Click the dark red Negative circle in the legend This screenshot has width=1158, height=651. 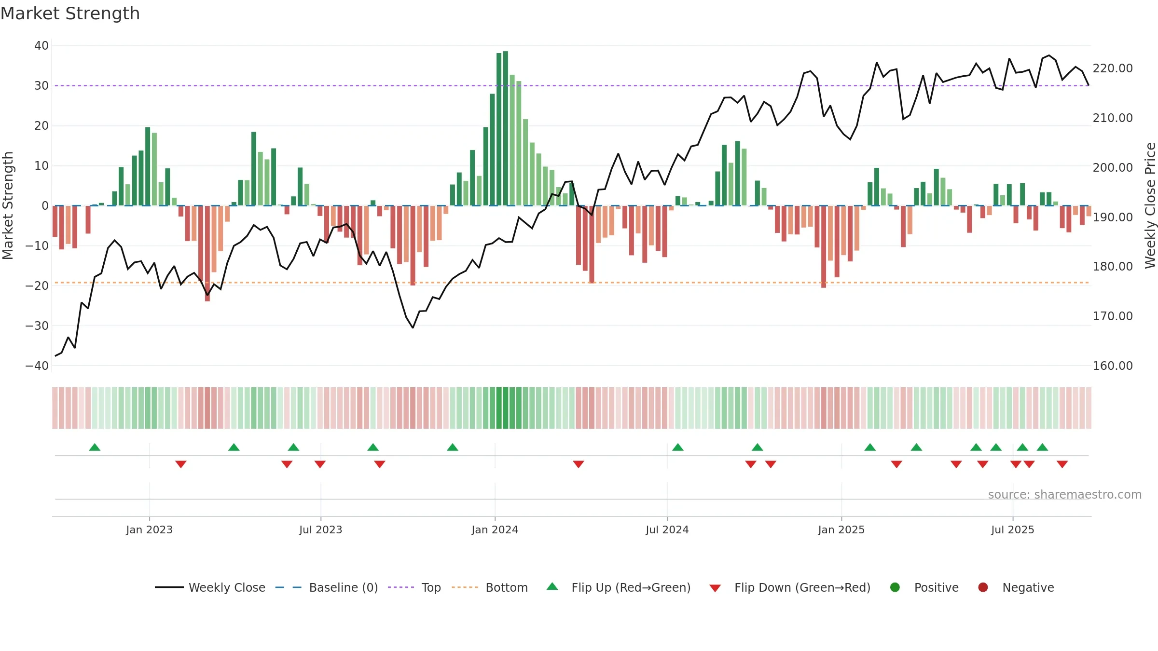983,587
